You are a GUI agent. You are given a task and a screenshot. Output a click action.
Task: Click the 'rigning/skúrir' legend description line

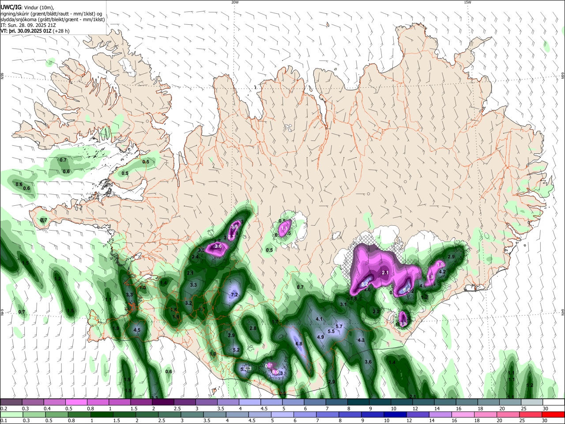(x=52, y=13)
